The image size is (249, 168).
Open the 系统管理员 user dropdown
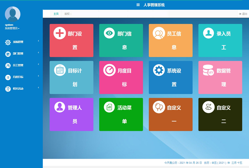[13, 29]
